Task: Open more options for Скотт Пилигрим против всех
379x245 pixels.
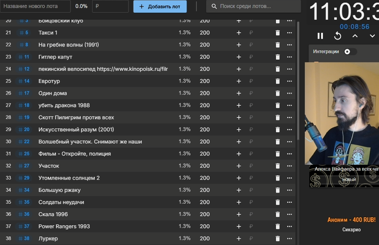Action: pyautogui.click(x=289, y=118)
